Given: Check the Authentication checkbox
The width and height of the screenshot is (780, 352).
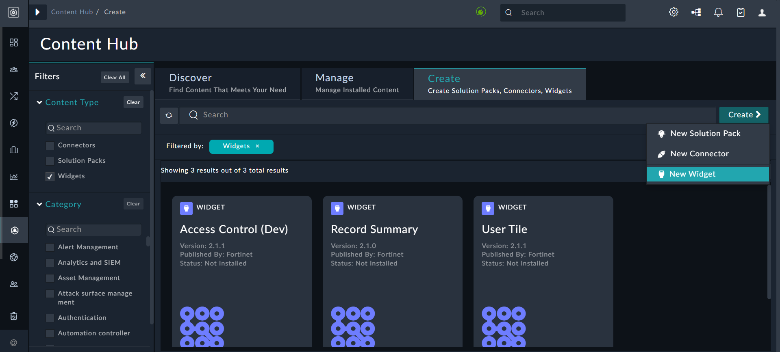Looking at the screenshot, I should [x=50, y=318].
